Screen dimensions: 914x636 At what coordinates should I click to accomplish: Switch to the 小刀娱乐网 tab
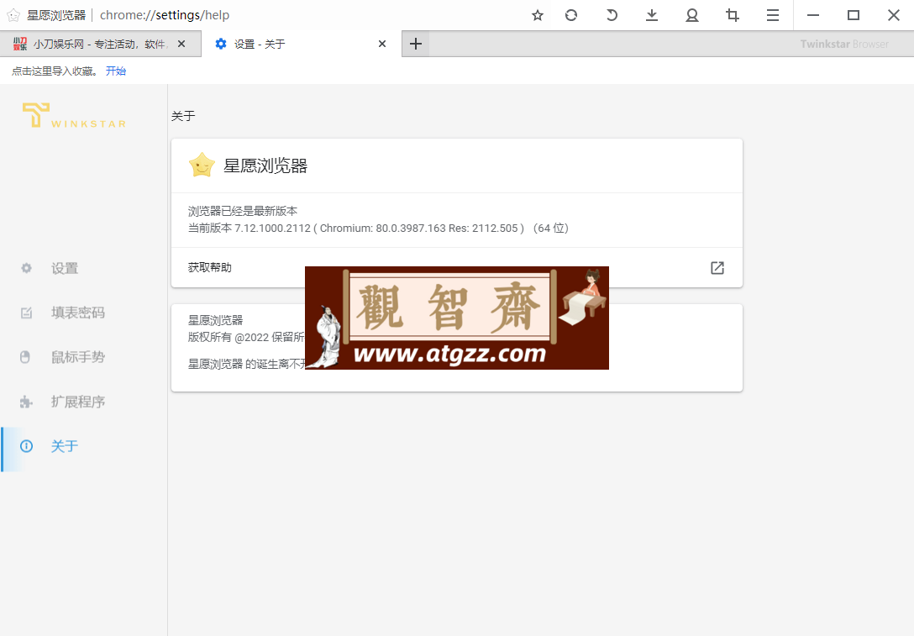[100, 44]
